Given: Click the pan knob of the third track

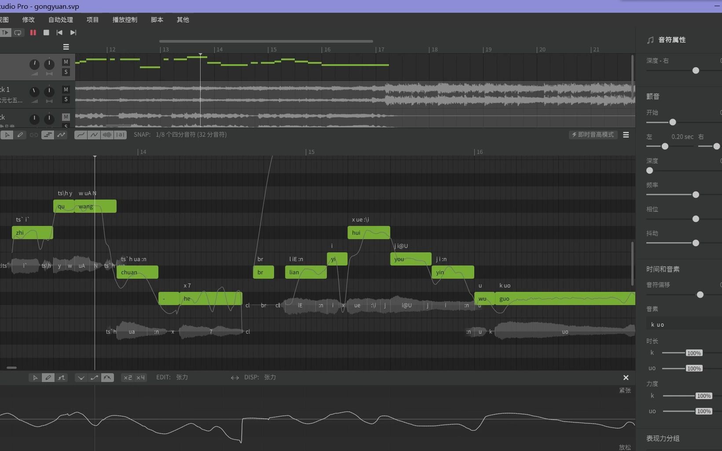Looking at the screenshot, I should click(49, 119).
